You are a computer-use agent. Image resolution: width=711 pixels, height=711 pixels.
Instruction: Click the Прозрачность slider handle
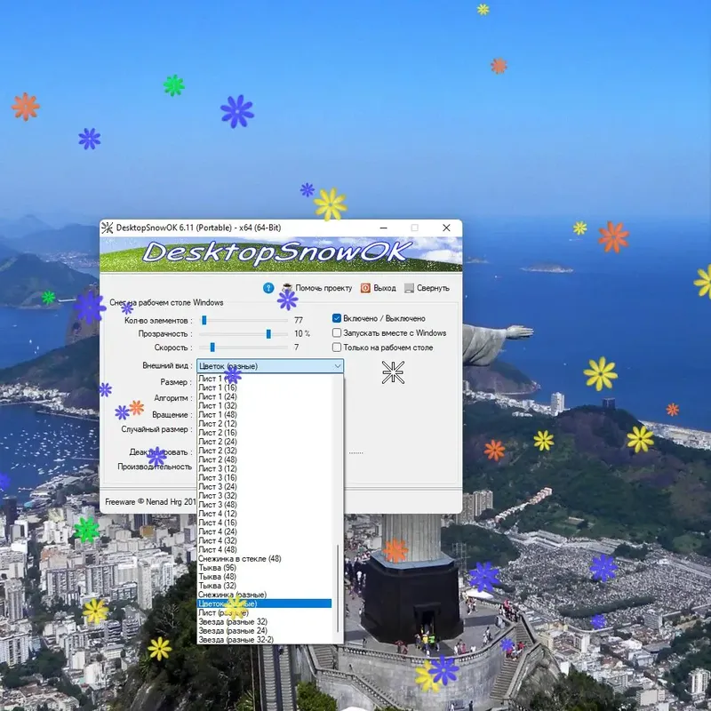268,334
